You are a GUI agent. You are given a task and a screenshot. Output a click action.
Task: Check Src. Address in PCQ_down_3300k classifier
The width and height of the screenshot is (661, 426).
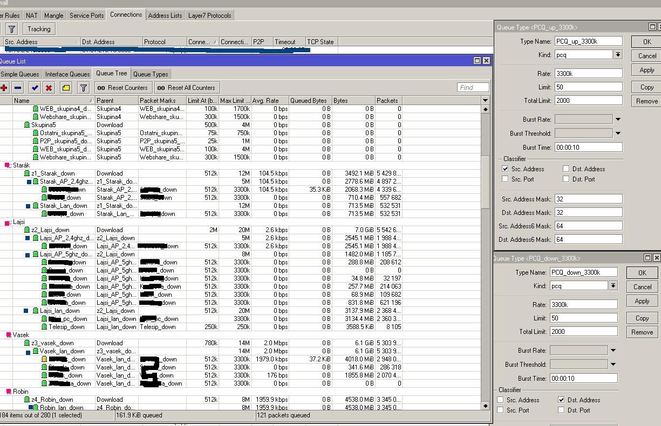pos(501,400)
